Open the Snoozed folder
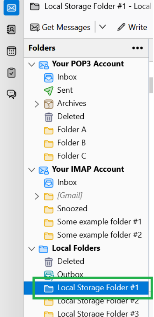 coord(86,209)
